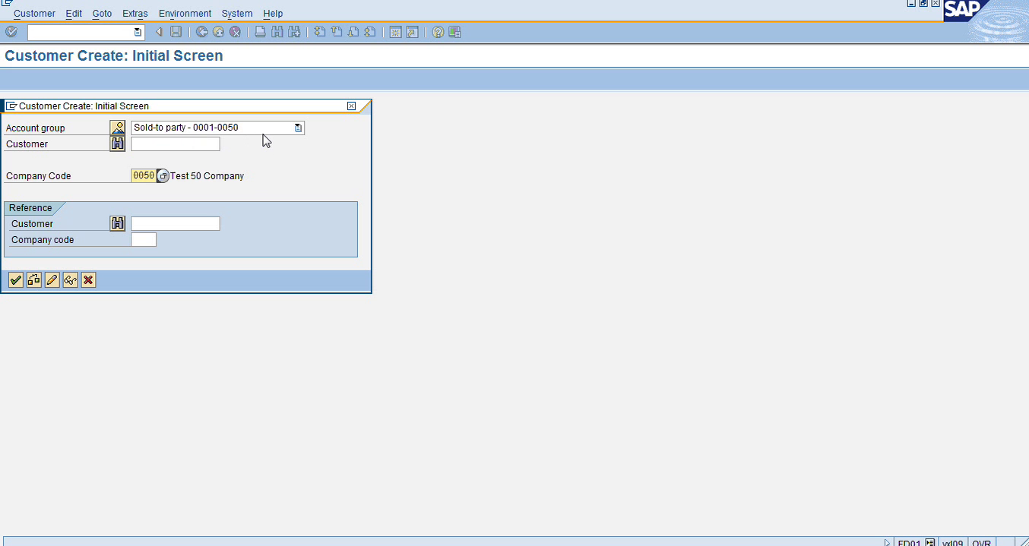Click the Next Page toolbar icon
This screenshot has height=546, width=1029.
[353, 32]
